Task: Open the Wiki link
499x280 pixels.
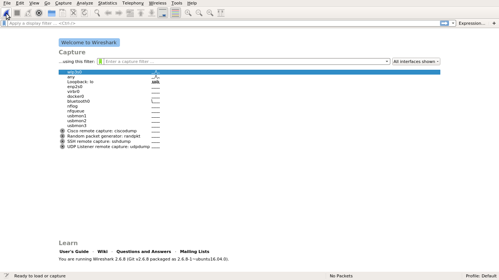Action: click(x=102, y=252)
